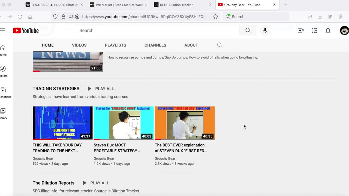
Task: Open Steven Dux MOST PROFITABLE STRATEGY title
Action: click(x=117, y=148)
